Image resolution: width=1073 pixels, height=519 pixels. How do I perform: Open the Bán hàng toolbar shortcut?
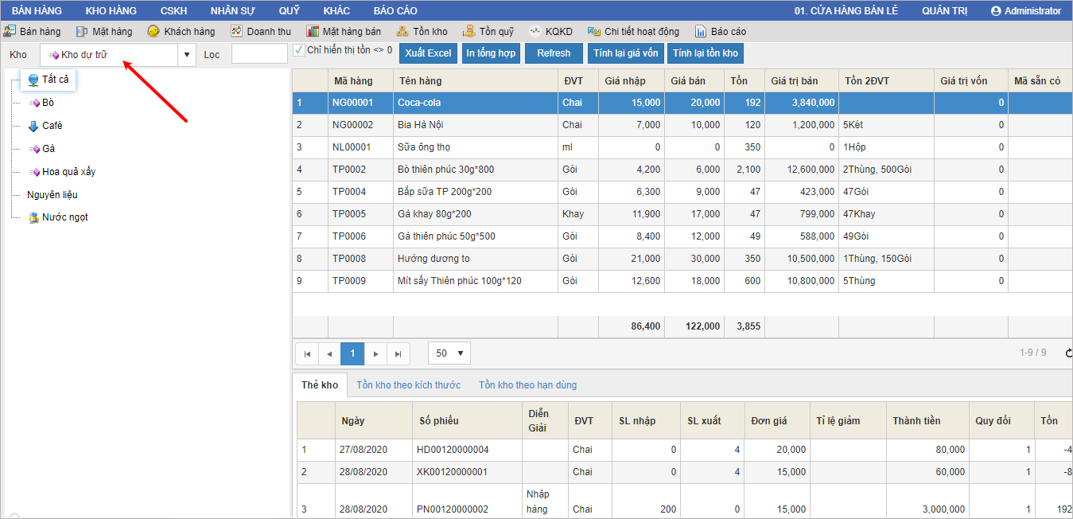pyautogui.click(x=33, y=32)
